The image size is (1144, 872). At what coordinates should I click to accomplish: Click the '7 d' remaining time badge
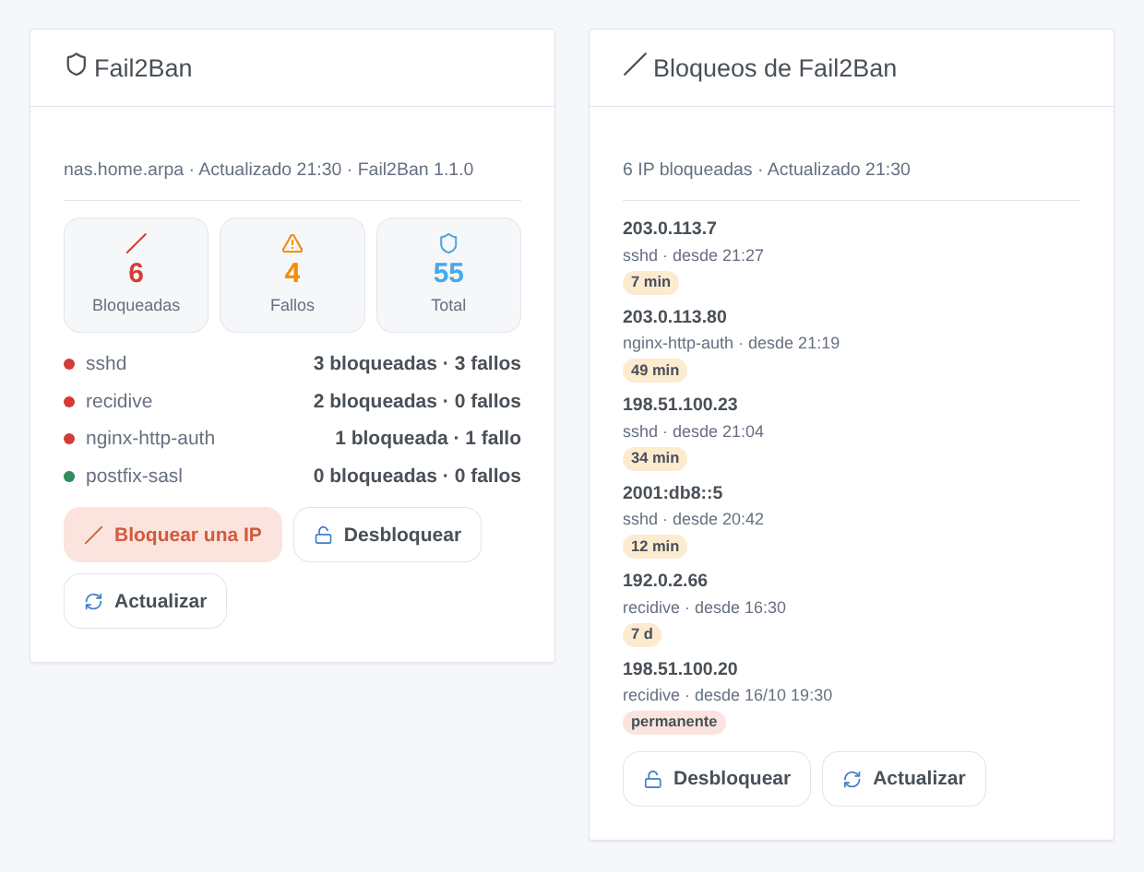tap(642, 634)
